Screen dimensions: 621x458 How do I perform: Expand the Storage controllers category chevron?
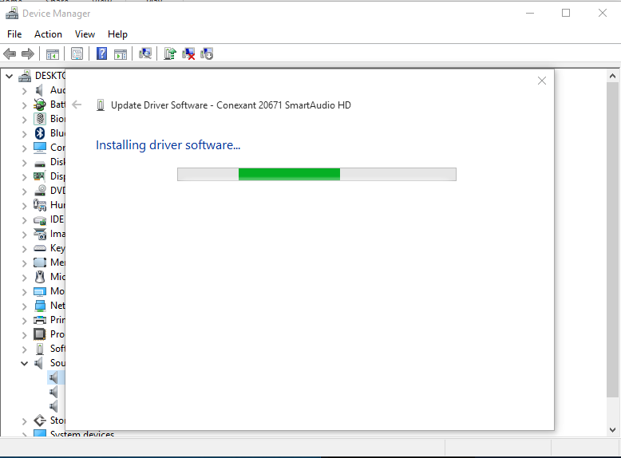coord(24,420)
